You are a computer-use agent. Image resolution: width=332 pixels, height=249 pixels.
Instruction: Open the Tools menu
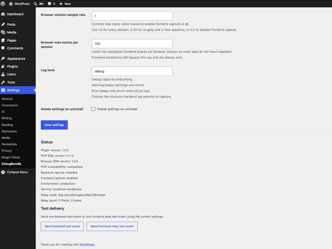point(18,82)
